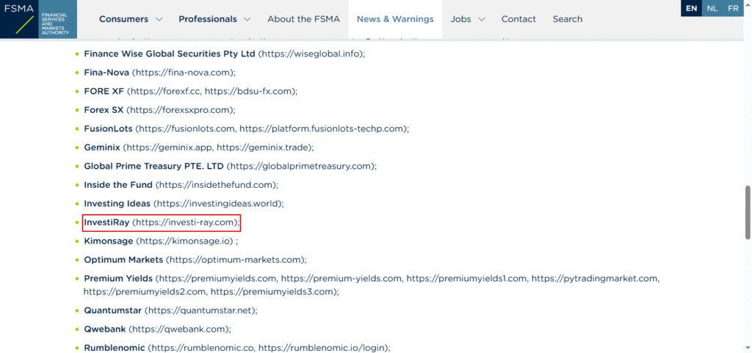The image size is (752, 353).
Task: Click the InvestiRay entry name
Action: coord(106,222)
